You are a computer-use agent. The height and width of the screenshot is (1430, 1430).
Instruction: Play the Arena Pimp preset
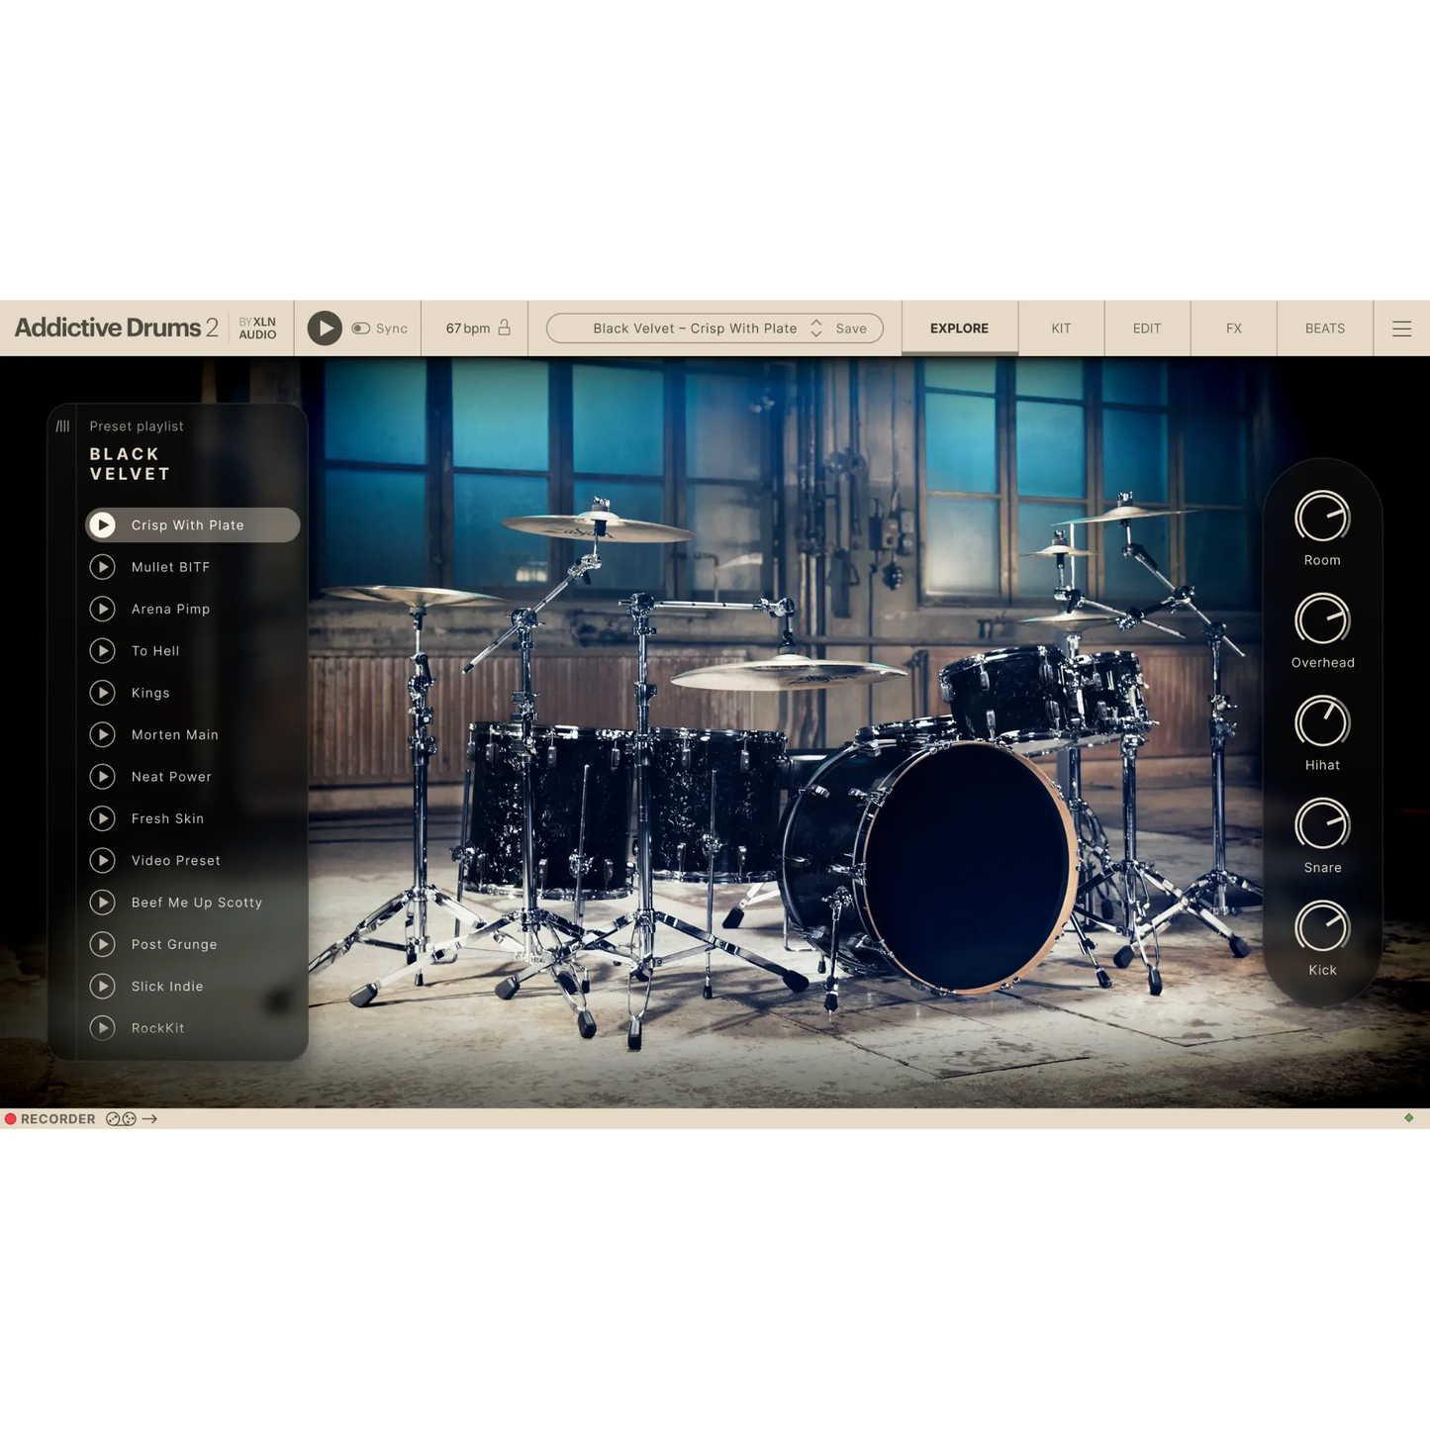tap(103, 609)
